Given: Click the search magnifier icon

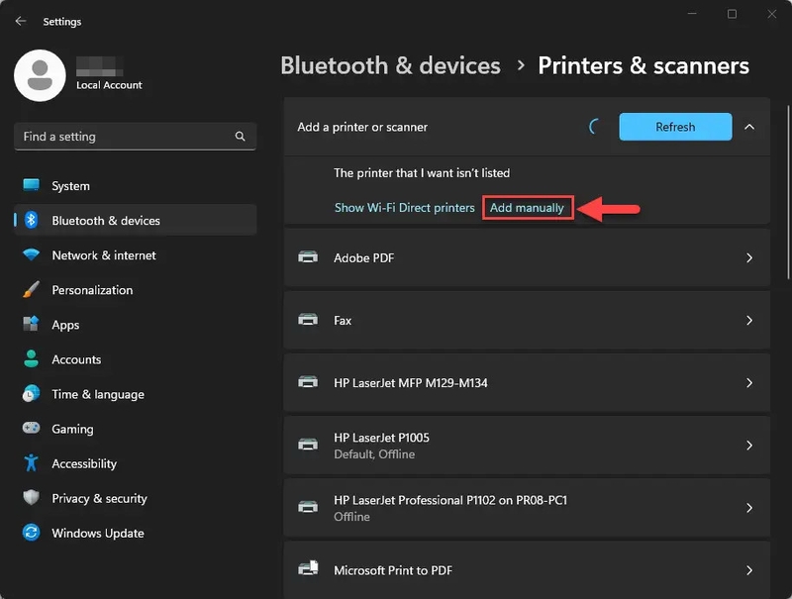Looking at the screenshot, I should [x=240, y=137].
